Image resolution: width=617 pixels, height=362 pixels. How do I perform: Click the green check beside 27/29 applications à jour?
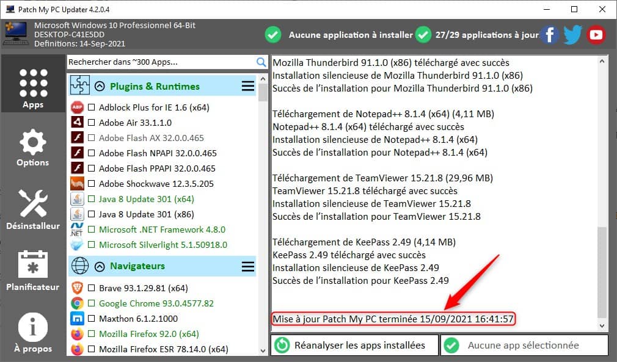[x=423, y=35]
